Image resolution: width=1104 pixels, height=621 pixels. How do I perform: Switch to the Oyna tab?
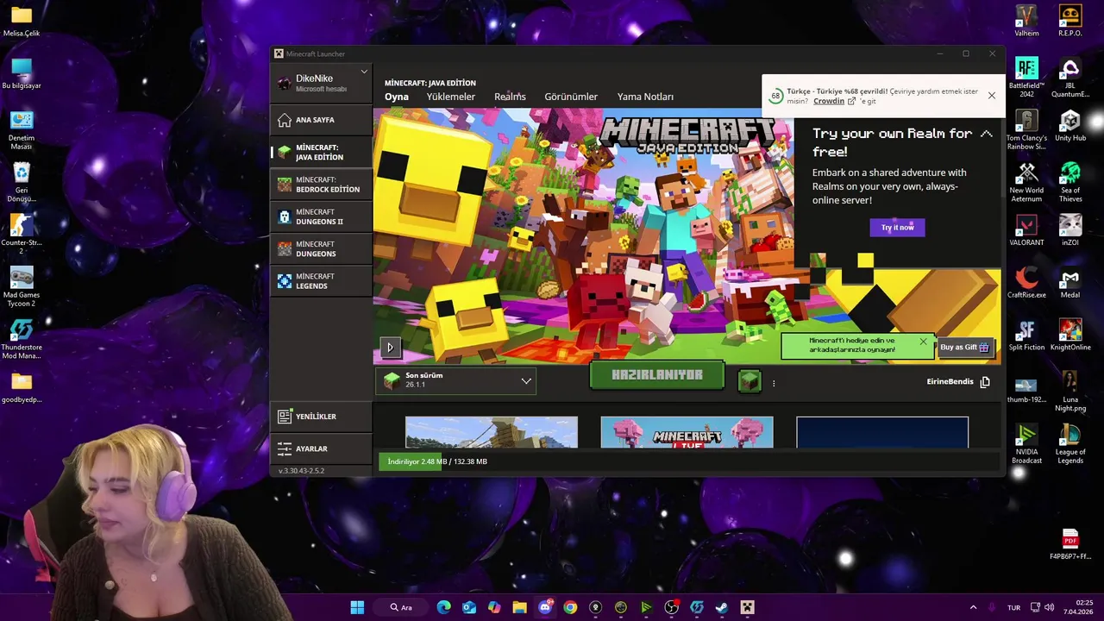click(x=397, y=97)
